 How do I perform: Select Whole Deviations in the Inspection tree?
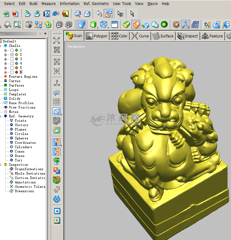tap(30, 174)
